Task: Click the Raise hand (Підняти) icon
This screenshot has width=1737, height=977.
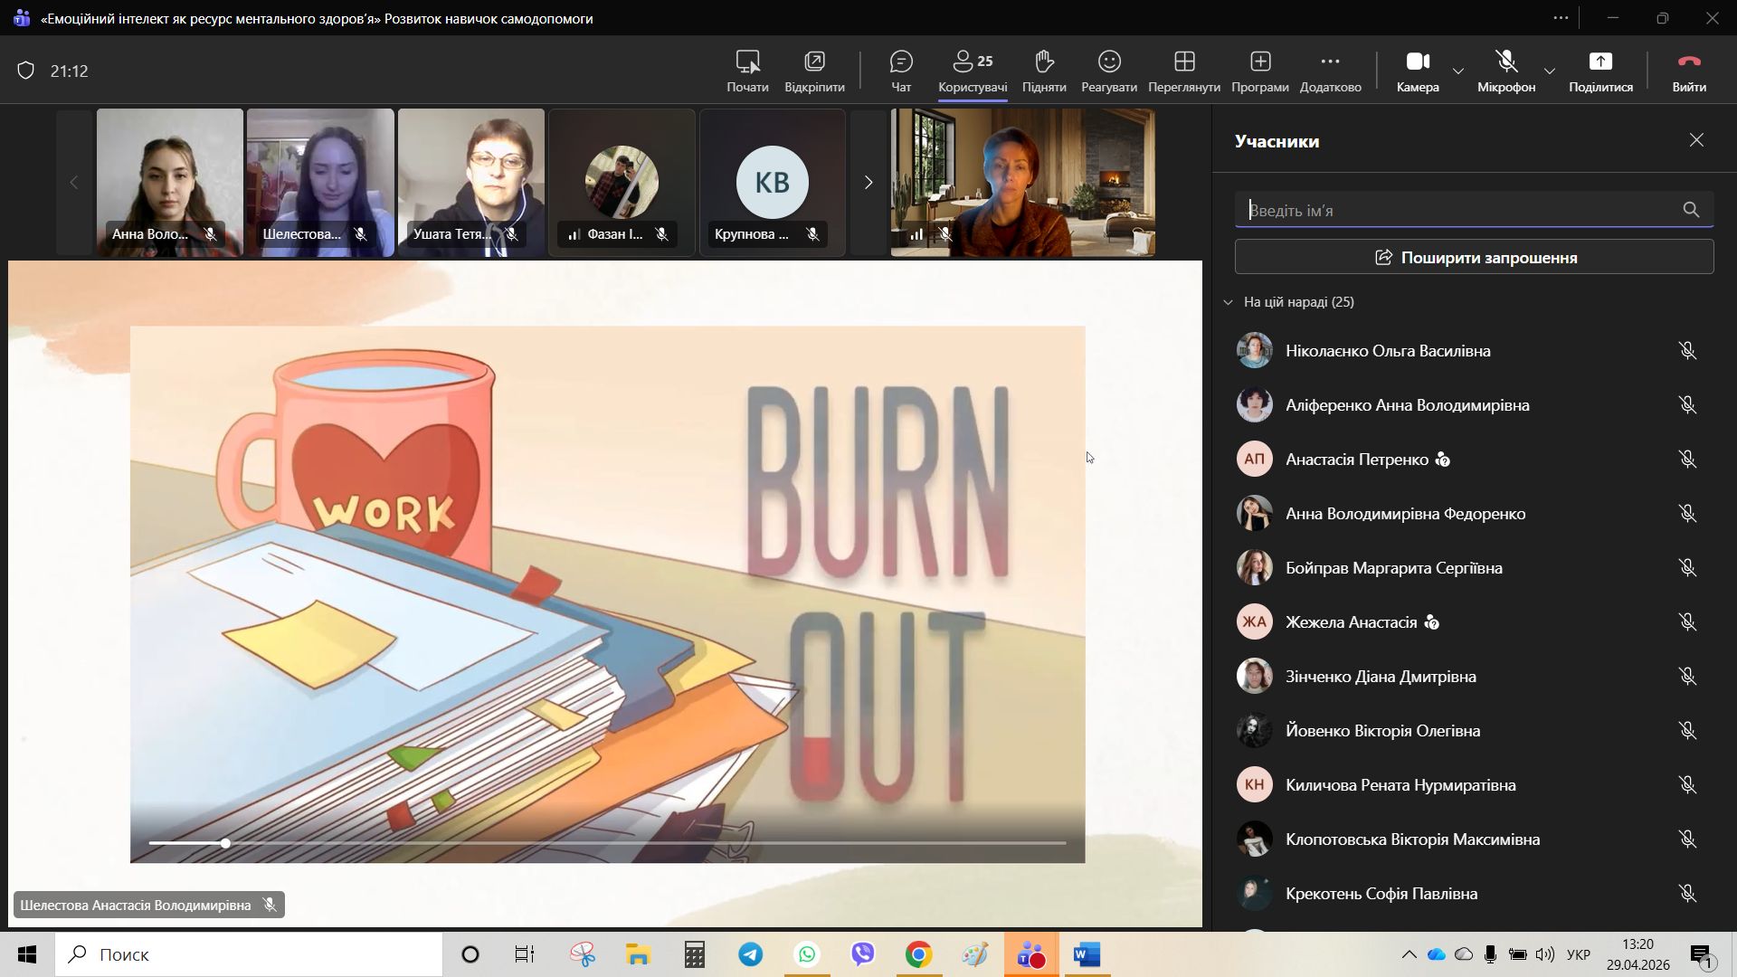Action: [1044, 62]
